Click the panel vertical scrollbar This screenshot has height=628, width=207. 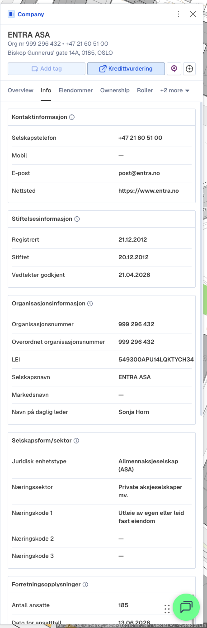pyautogui.click(x=202, y=258)
